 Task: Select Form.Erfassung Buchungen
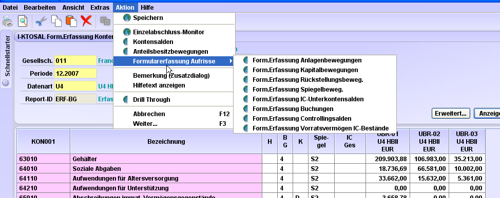[x=315, y=109]
